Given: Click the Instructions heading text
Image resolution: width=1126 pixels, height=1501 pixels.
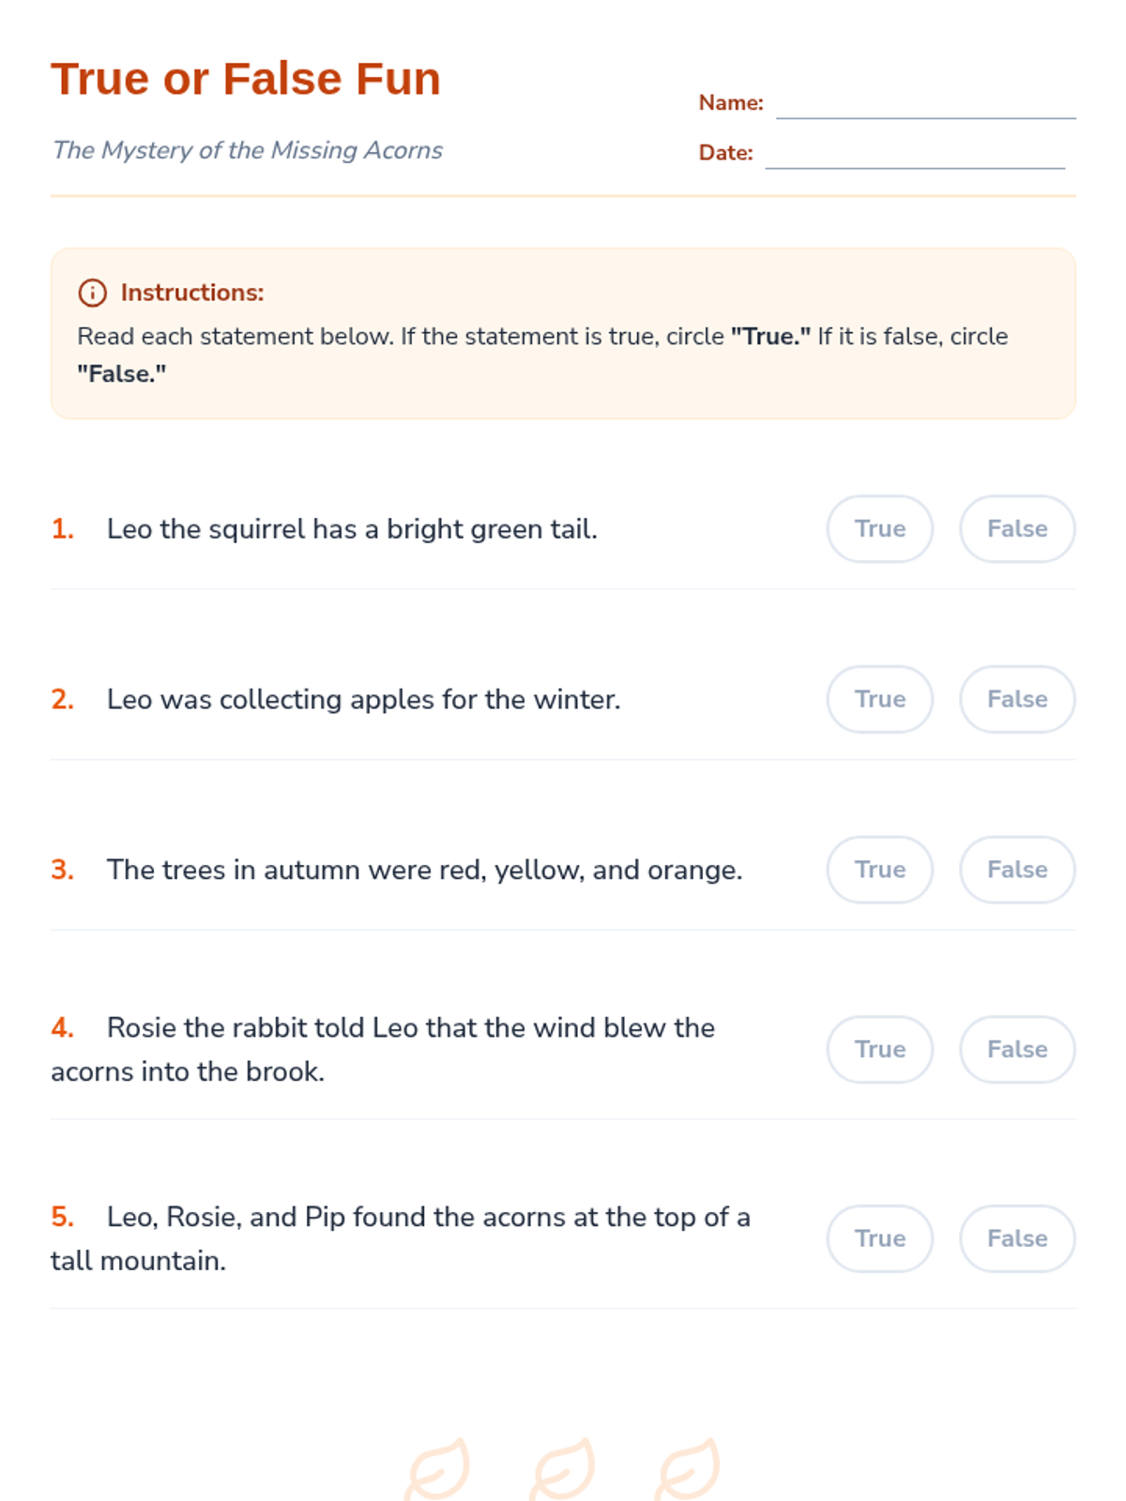Looking at the screenshot, I should tap(192, 293).
